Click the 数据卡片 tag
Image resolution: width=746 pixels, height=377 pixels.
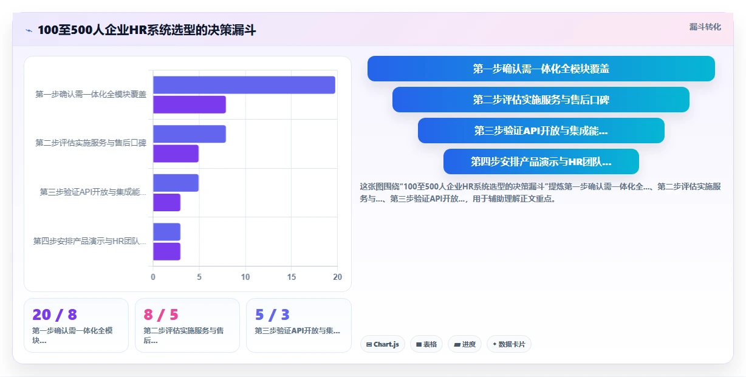[508, 344]
